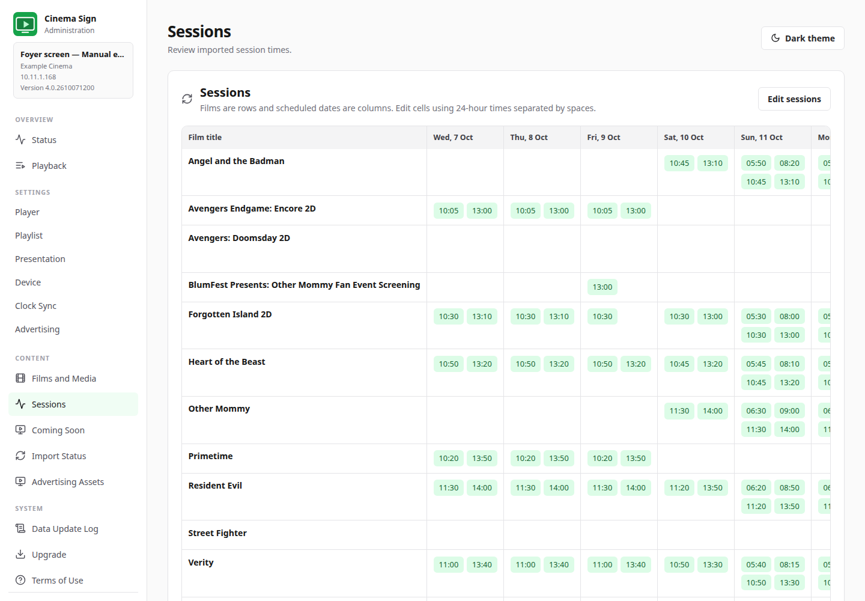Click the refresh icon beside Sessions heading
This screenshot has width=865, height=601.
tap(187, 99)
